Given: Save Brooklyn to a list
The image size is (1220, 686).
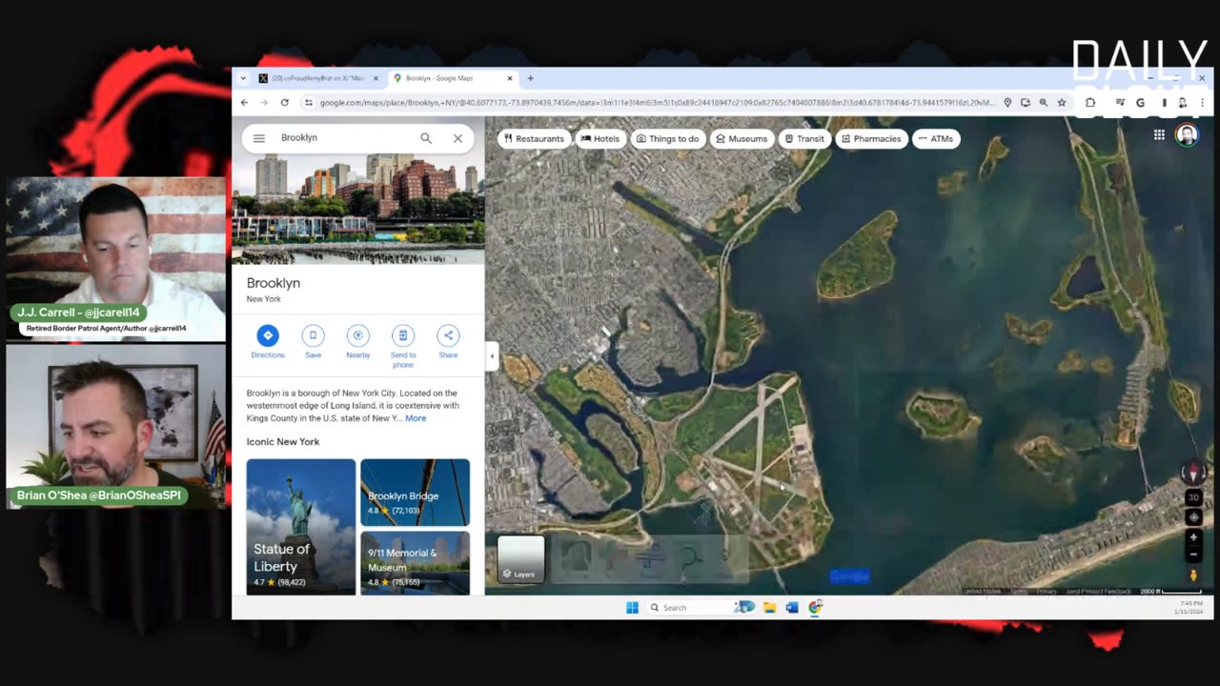Looking at the screenshot, I should point(313,342).
